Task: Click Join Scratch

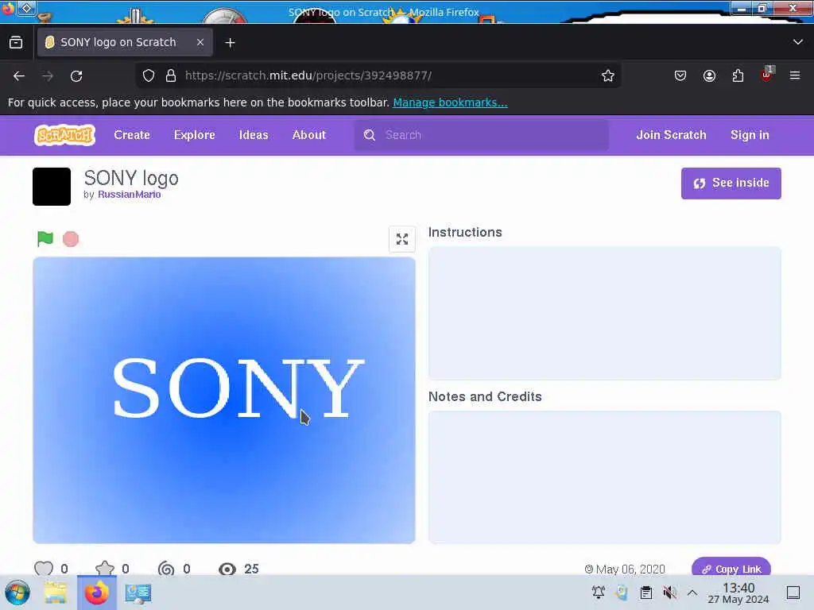Action: pos(671,135)
